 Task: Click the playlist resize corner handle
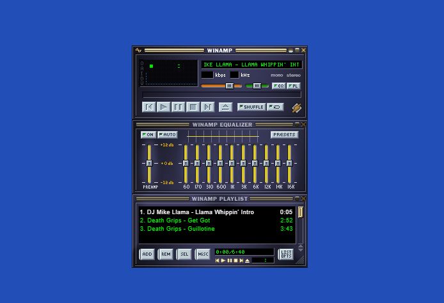301,261
